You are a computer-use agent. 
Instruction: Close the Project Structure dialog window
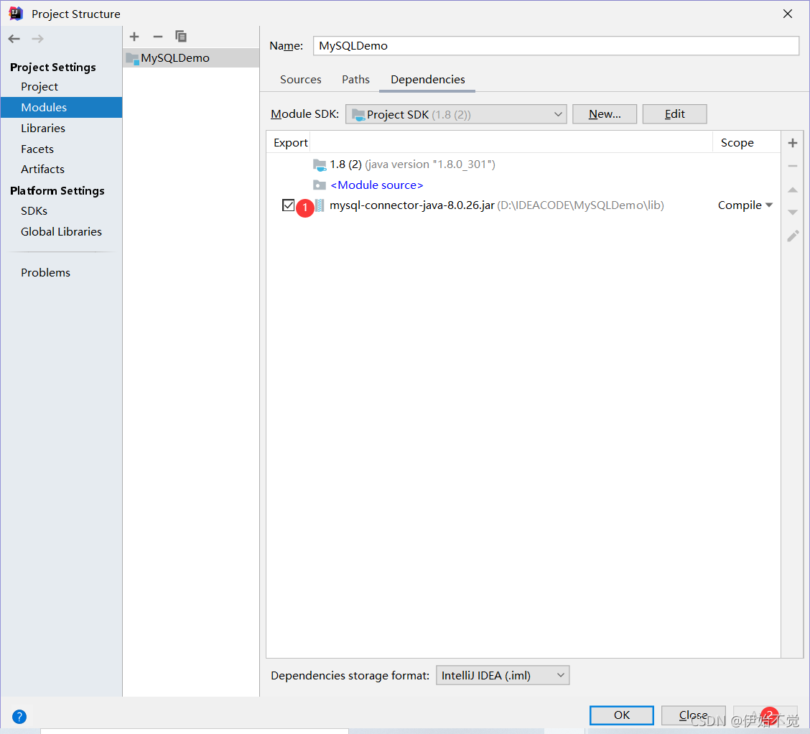787,14
